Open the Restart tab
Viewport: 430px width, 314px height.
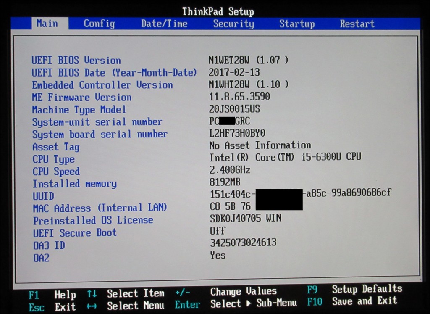pyautogui.click(x=357, y=24)
